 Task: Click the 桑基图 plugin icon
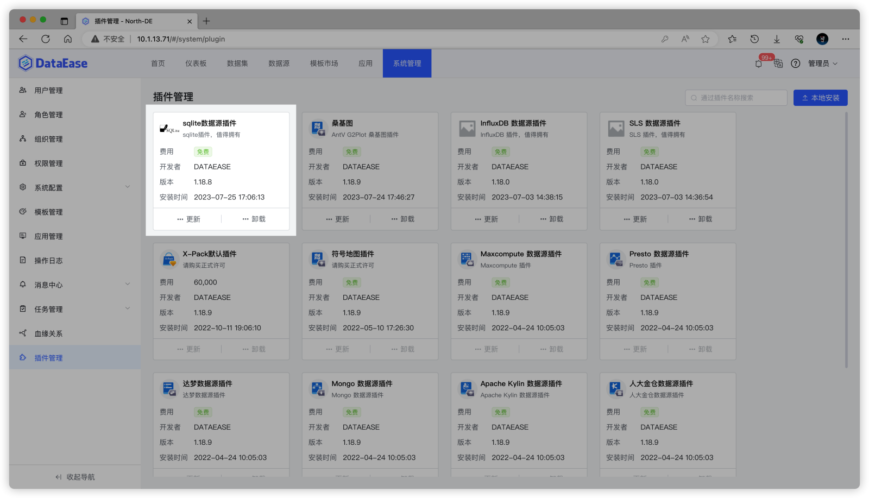tap(318, 129)
